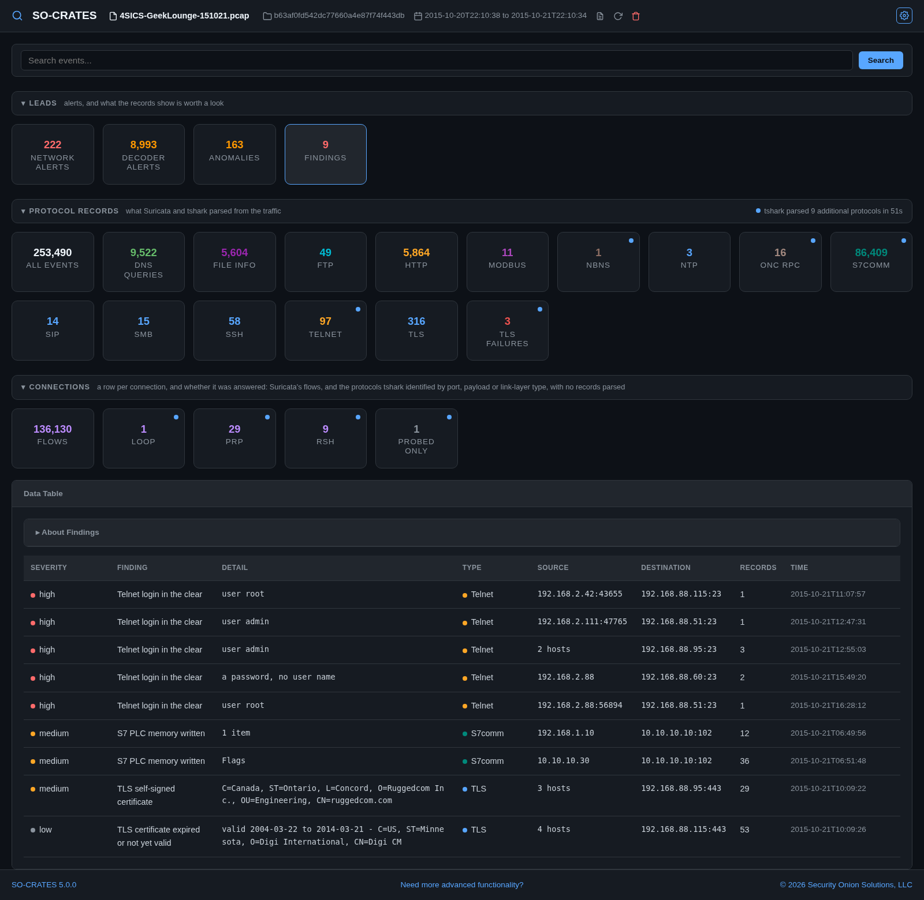
Task: Expand the About Findings disclosure
Action: [x=462, y=532]
